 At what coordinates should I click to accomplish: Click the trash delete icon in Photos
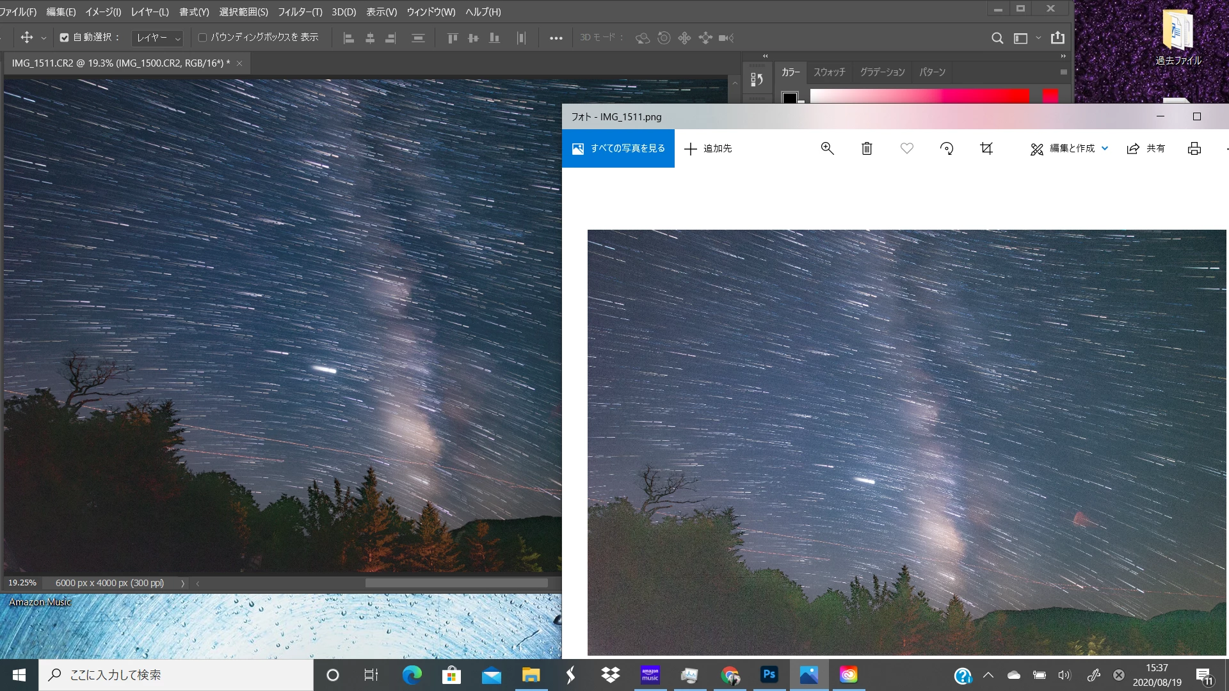pyautogui.click(x=867, y=148)
